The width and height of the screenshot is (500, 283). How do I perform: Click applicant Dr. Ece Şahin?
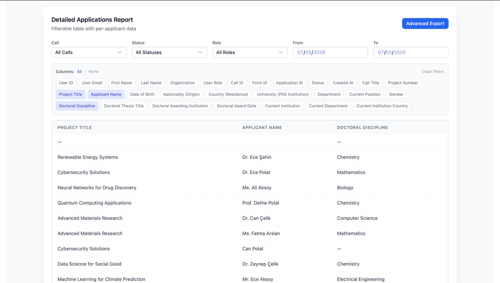257,157
